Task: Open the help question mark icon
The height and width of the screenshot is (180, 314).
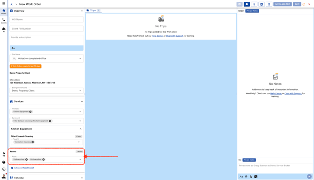Action: [4, 162]
